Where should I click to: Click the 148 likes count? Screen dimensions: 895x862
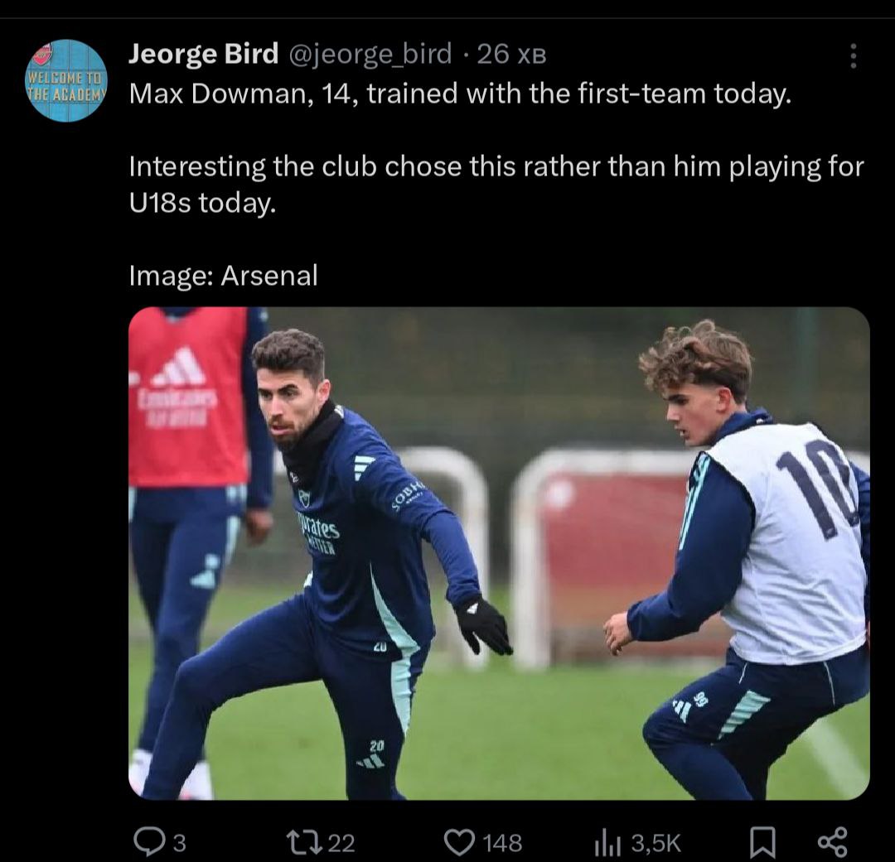coord(502,844)
